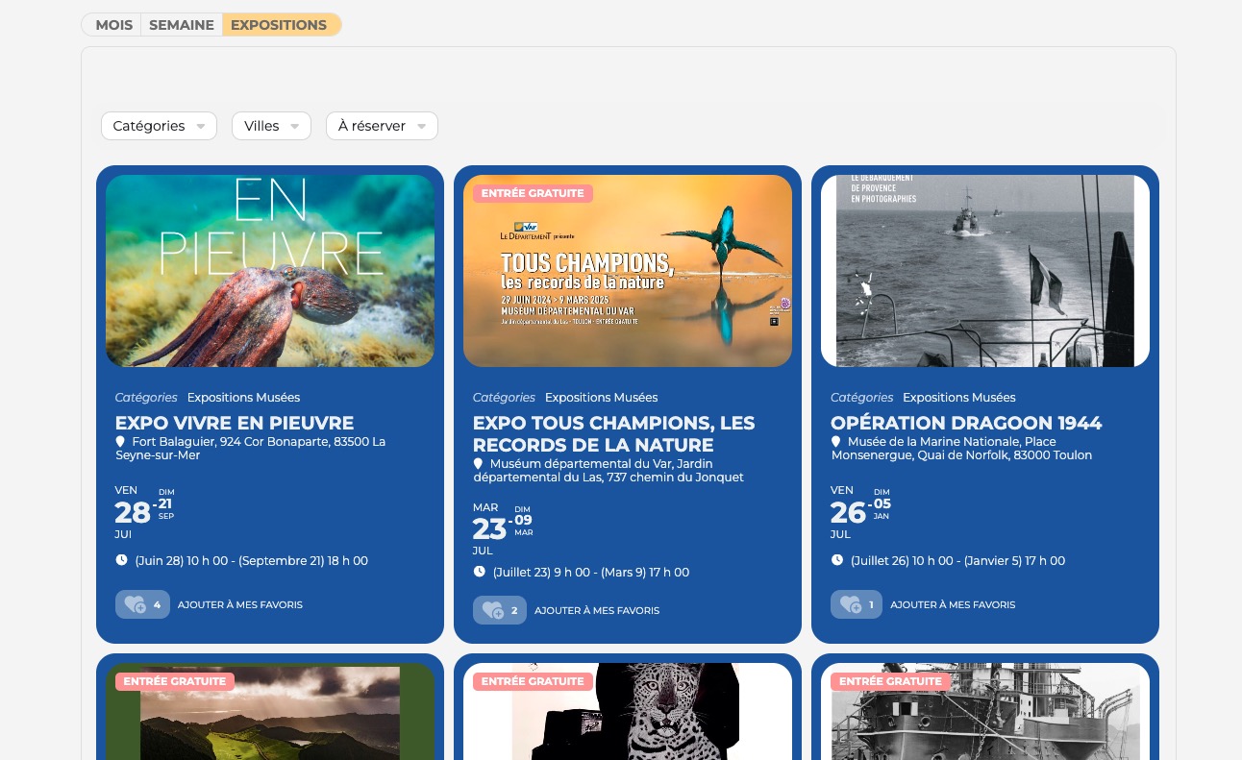Viewport: 1242px width, 760px height.
Task: Open the Opération Dragoon 1944 photo
Action: 985,271
